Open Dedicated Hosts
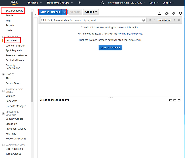185x158 pixels. (x=15, y=60)
